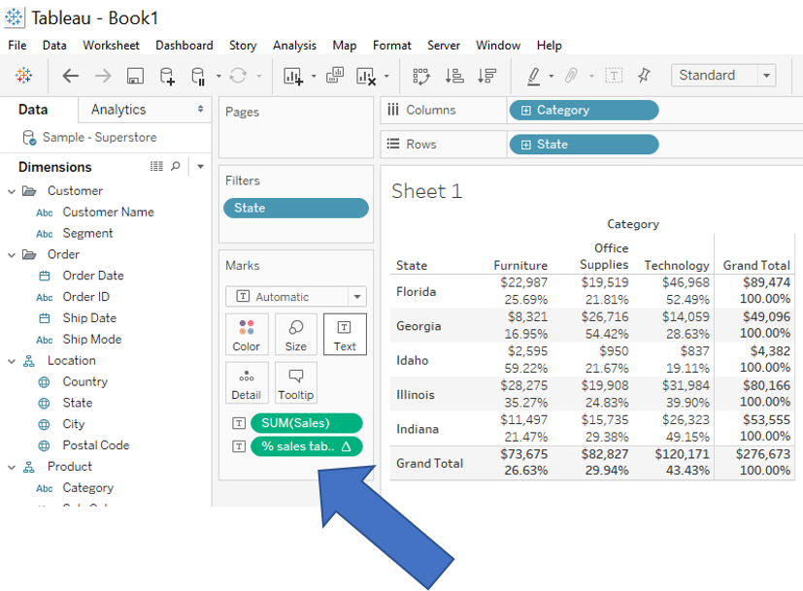Click the text icon beside SUM(Sales)
The image size is (803, 591).
239,423
